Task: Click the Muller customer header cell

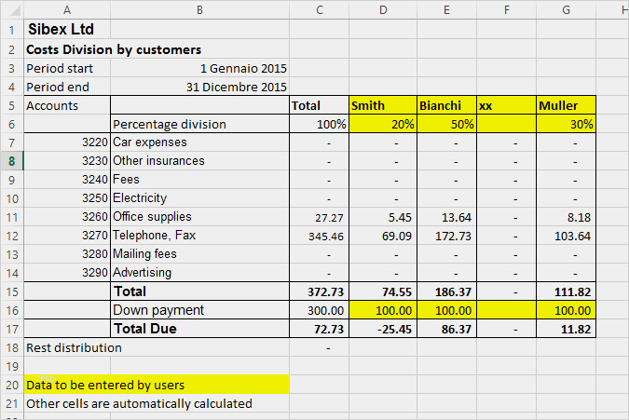Action: (x=567, y=105)
